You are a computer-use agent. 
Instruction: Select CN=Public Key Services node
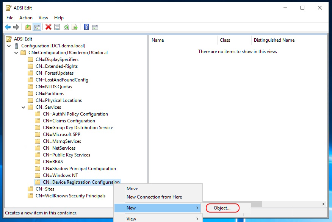click(x=66, y=155)
